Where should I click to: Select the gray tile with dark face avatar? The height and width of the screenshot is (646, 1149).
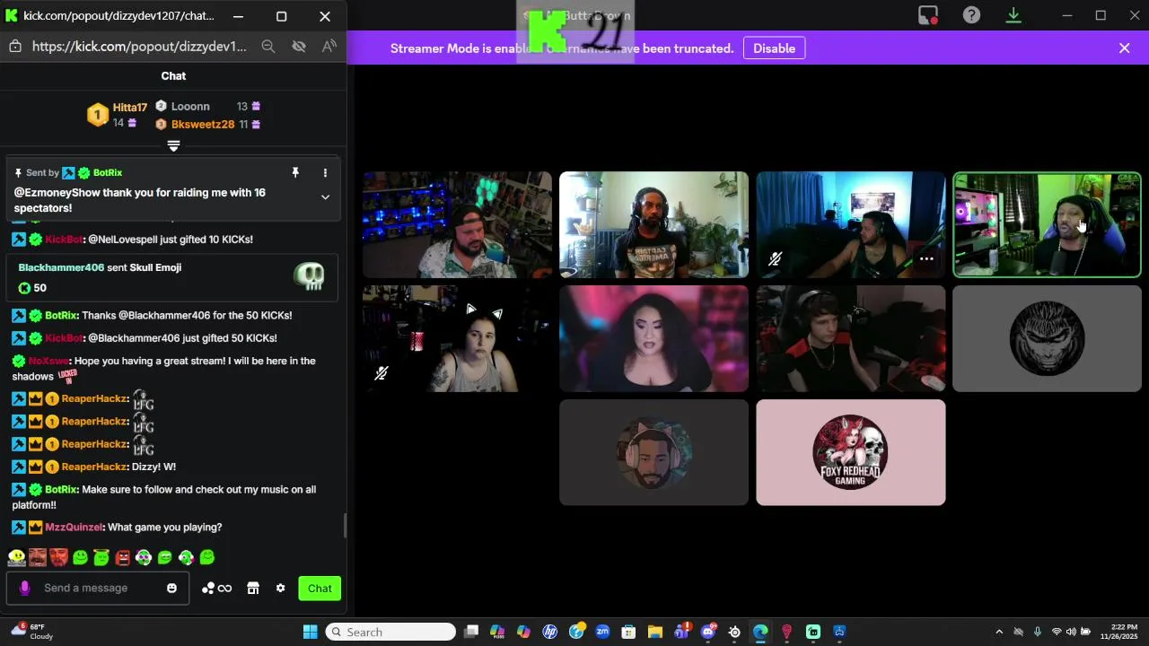coord(1047,338)
